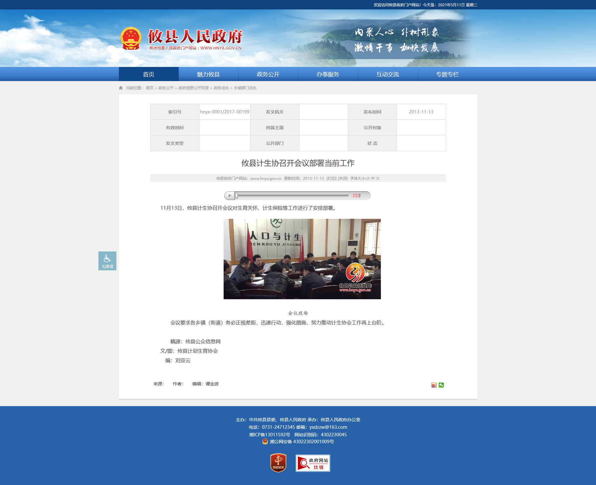Click the [关闭] close link

(x=343, y=178)
